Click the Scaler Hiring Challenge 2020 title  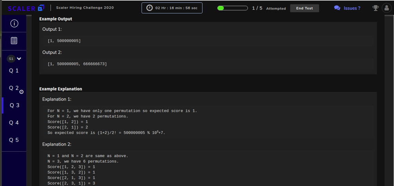pyautogui.click(x=85, y=8)
